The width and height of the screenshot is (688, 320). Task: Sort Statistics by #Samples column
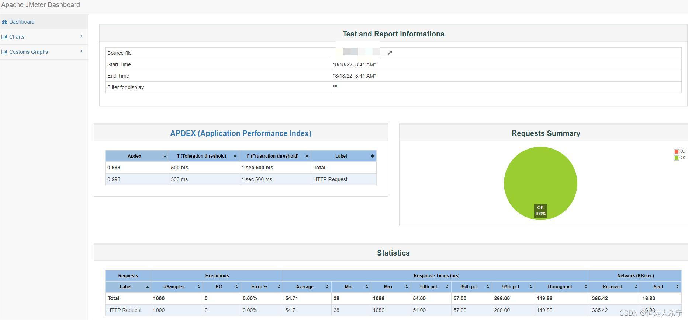point(177,287)
